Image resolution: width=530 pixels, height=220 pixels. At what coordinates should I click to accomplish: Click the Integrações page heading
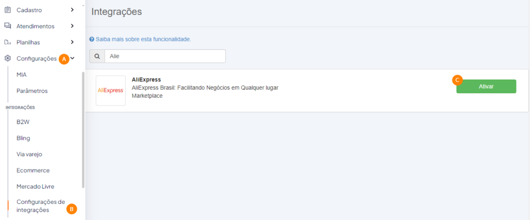point(116,12)
